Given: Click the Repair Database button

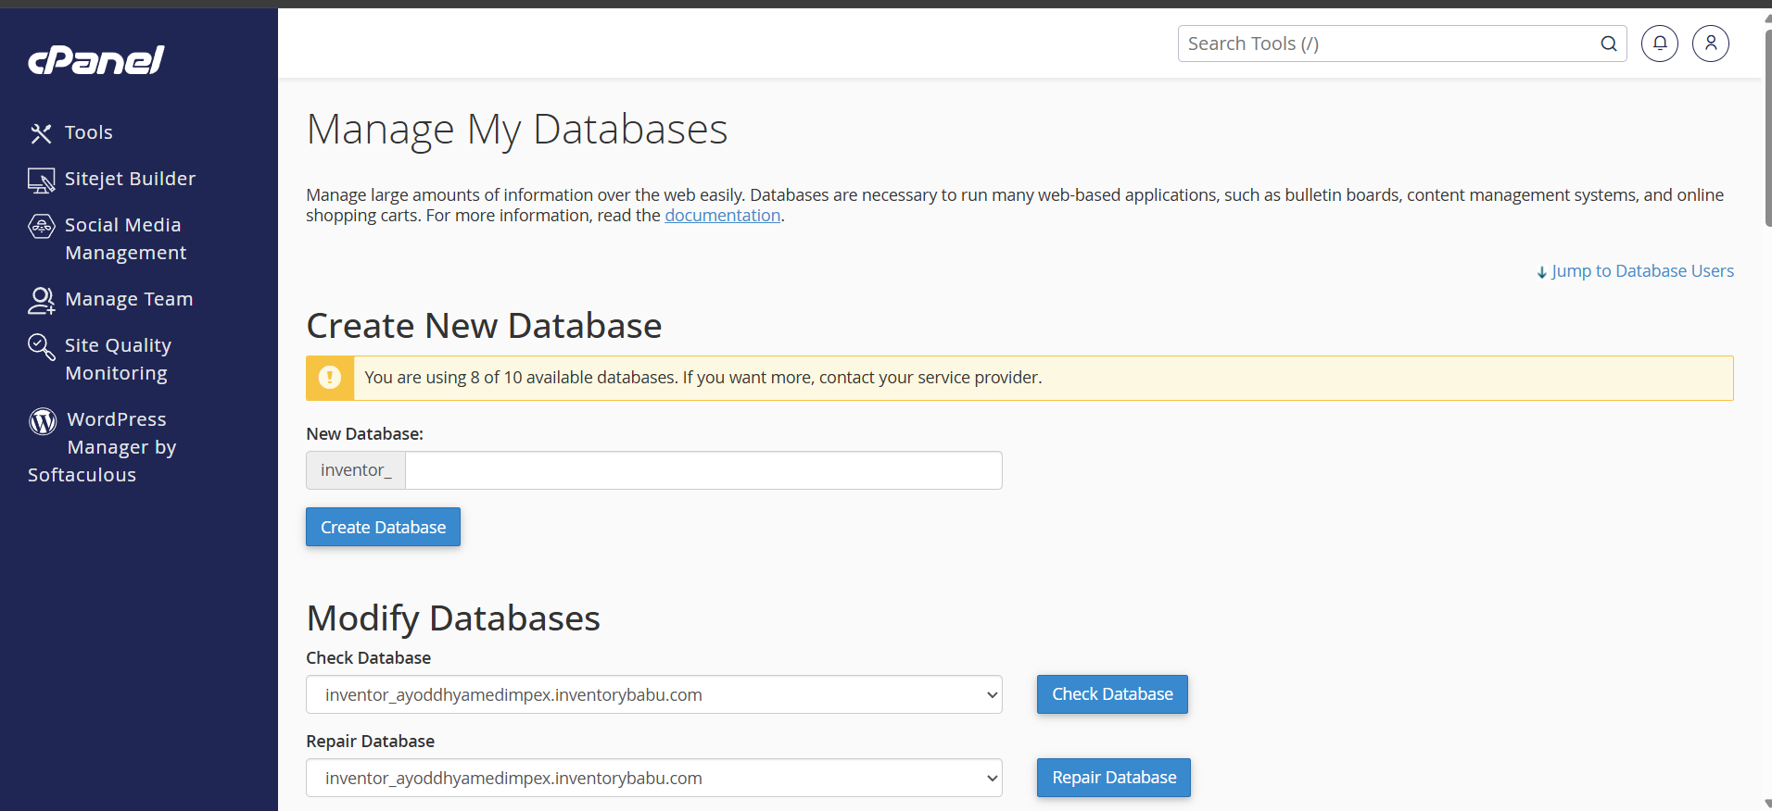Looking at the screenshot, I should (1114, 778).
